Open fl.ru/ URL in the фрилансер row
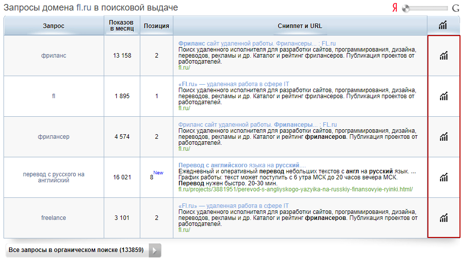Screen dimensions: 463x260 pos(184,148)
